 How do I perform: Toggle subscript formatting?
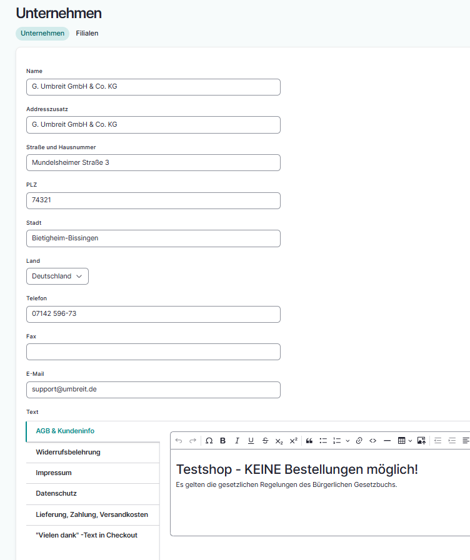click(x=279, y=441)
